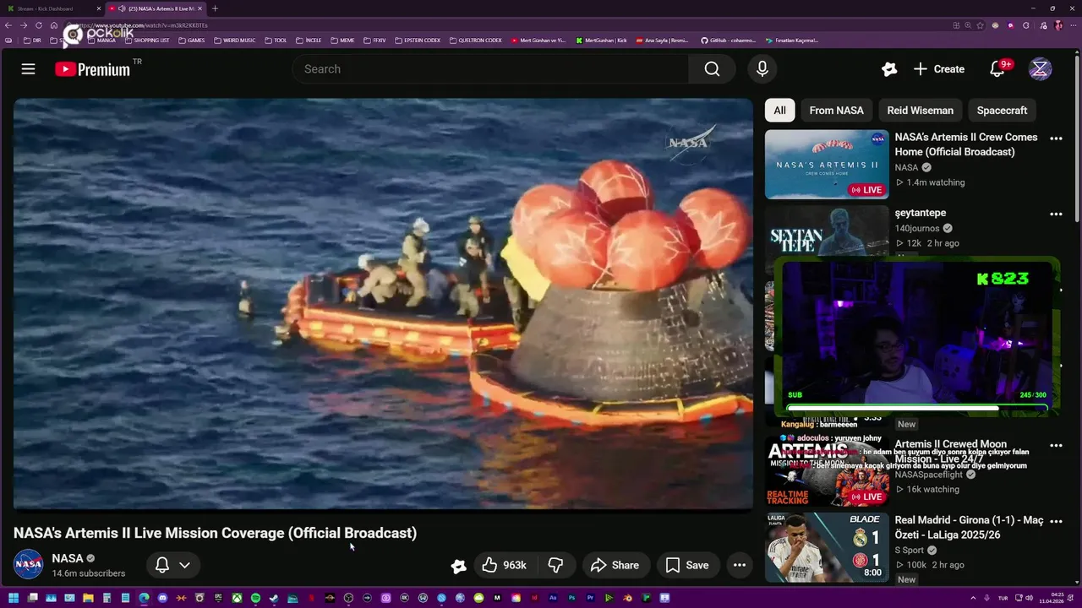Open Artemis II Crewed Moon Mission title
Viewport: 1082px width, 608px height.
click(x=951, y=451)
